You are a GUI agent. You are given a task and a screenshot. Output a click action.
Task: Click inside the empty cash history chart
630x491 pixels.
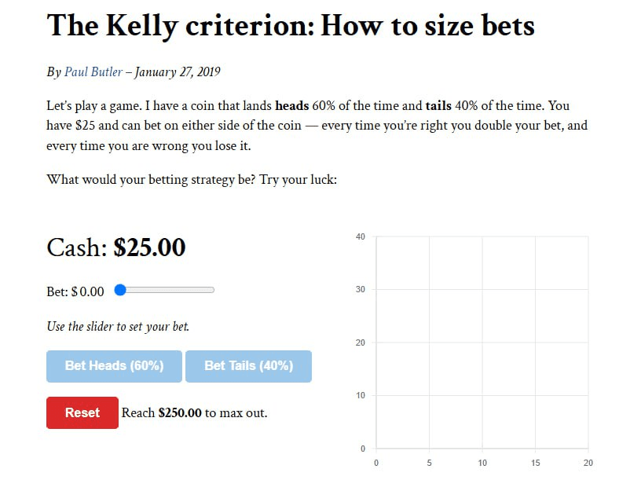click(482, 343)
